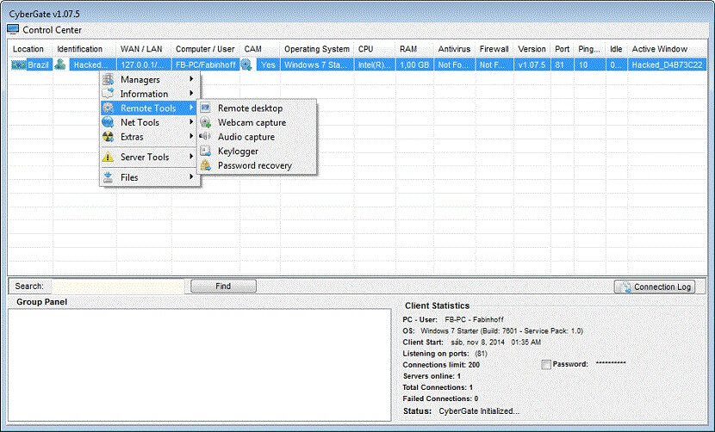Open the Extras menu item
715x432 pixels.
pyautogui.click(x=149, y=137)
